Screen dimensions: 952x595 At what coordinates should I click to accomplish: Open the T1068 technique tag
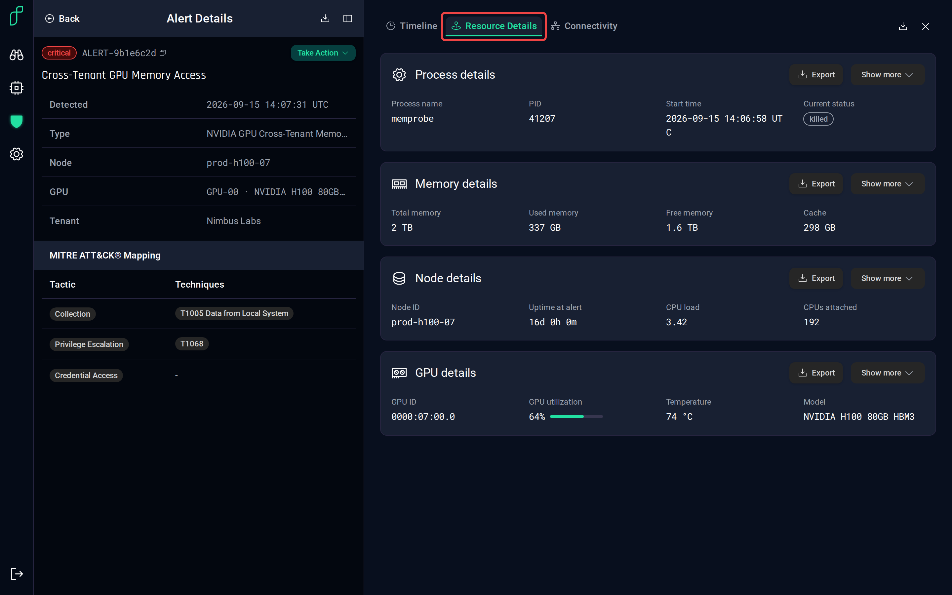pos(192,343)
